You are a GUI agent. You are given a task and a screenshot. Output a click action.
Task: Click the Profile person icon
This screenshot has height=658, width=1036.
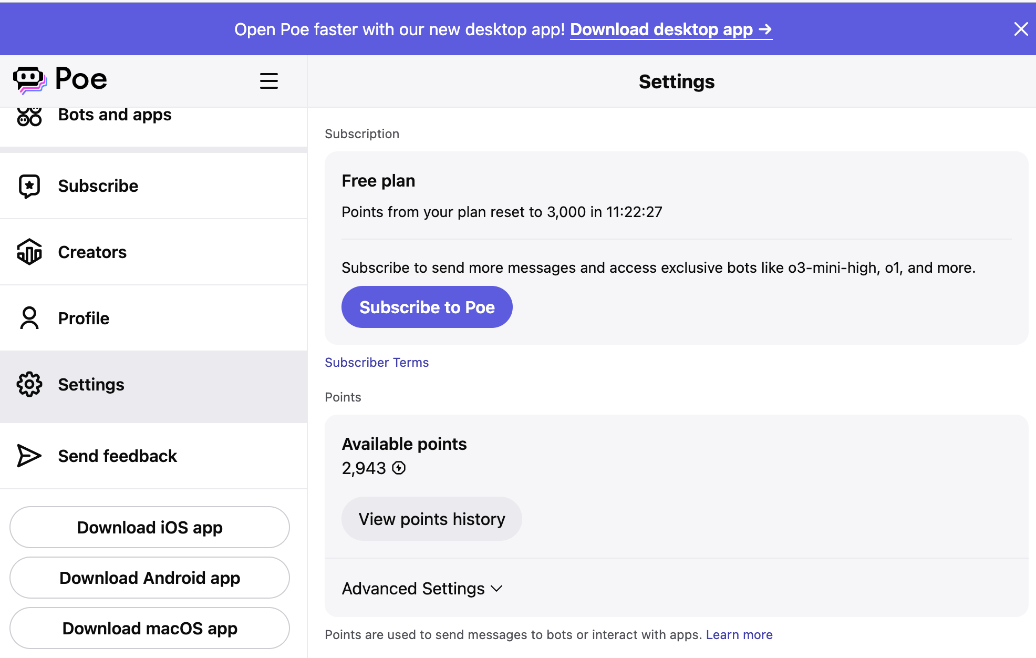(29, 318)
